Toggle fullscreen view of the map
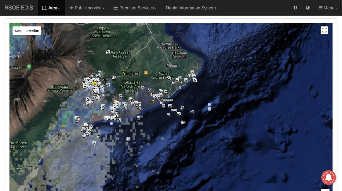This screenshot has width=342, height=191. coord(324,30)
